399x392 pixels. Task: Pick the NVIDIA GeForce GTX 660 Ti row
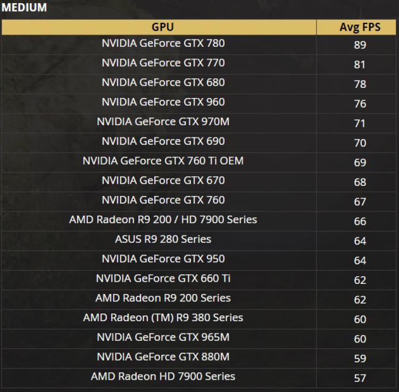pyautogui.click(x=163, y=279)
